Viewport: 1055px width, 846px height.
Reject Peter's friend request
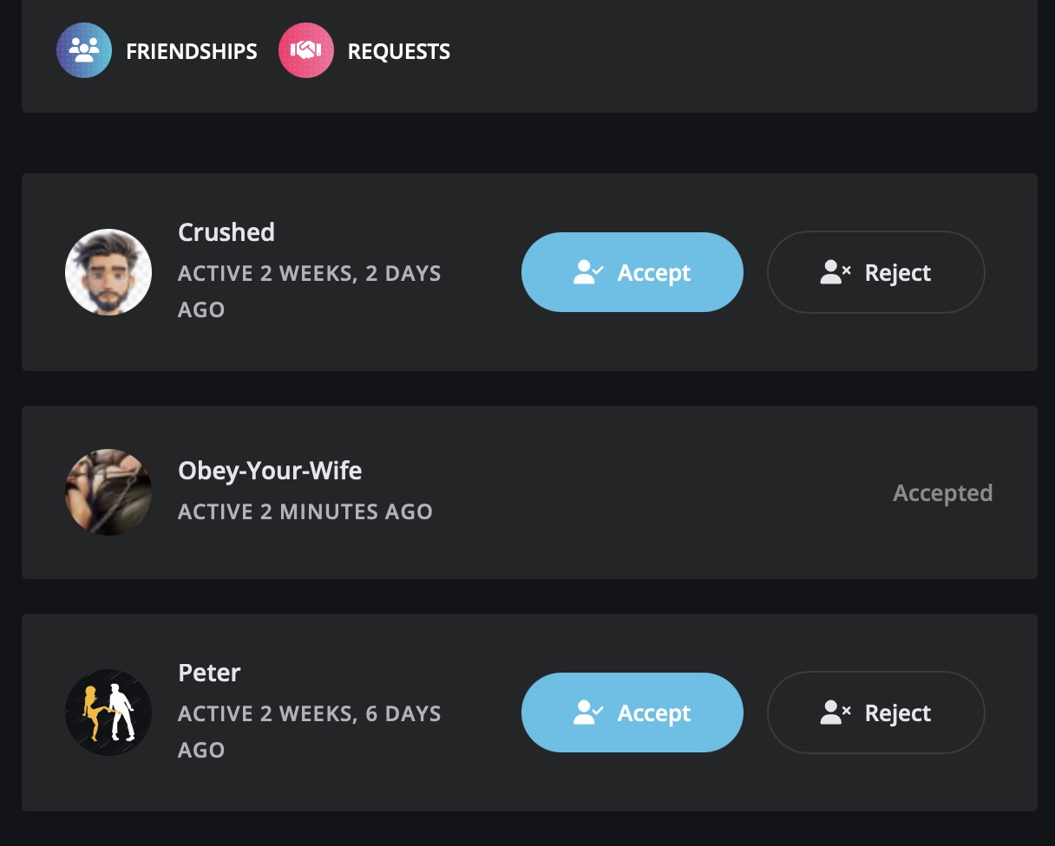(x=876, y=713)
